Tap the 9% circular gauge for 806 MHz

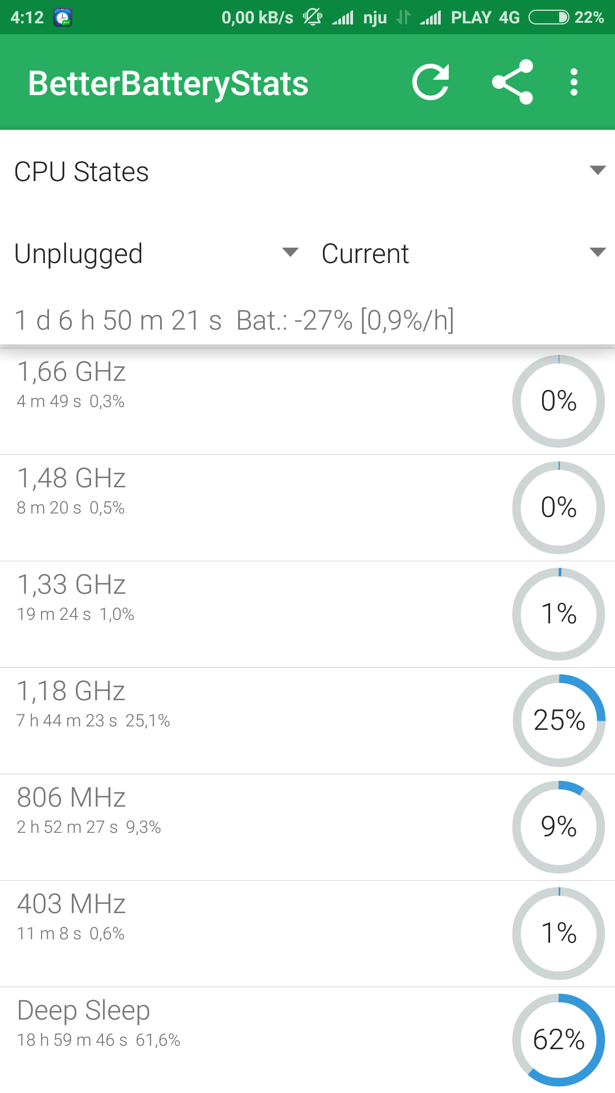tap(559, 827)
